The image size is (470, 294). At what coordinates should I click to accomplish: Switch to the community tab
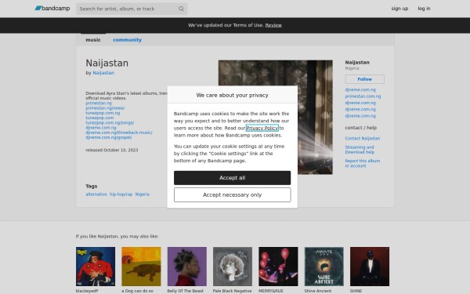point(127,40)
